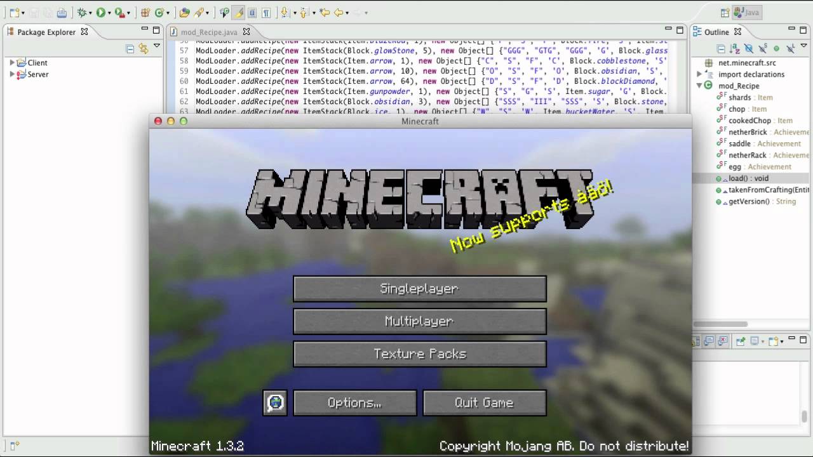Click the green Run button in toolbar
This screenshot has height=457, width=813.
(100, 13)
